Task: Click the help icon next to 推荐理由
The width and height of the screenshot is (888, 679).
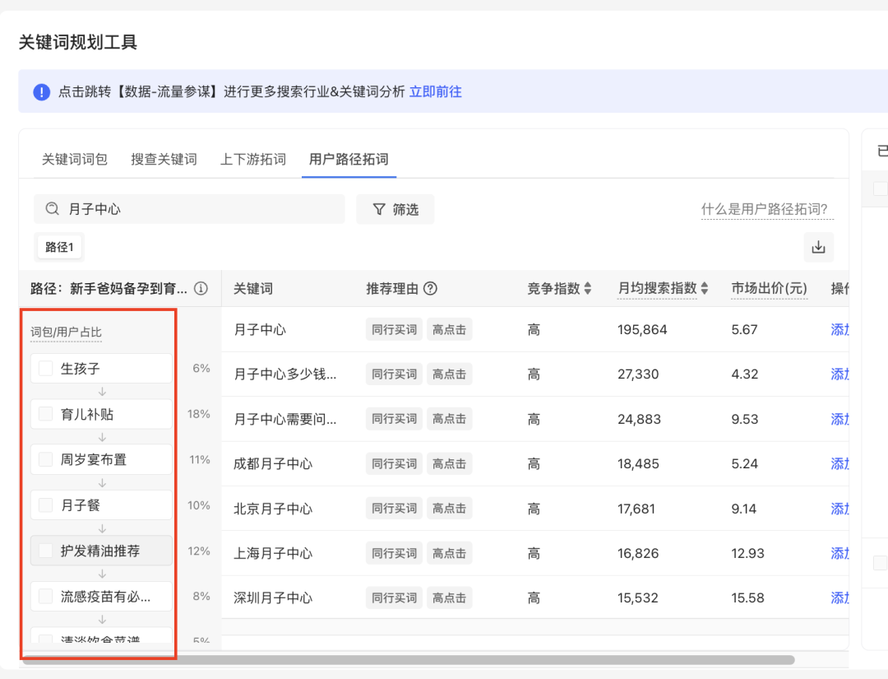Action: click(430, 289)
